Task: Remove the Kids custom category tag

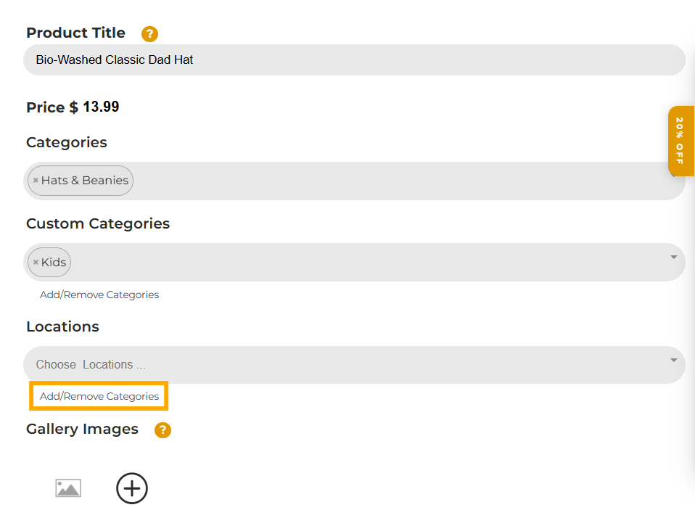Action: point(36,263)
